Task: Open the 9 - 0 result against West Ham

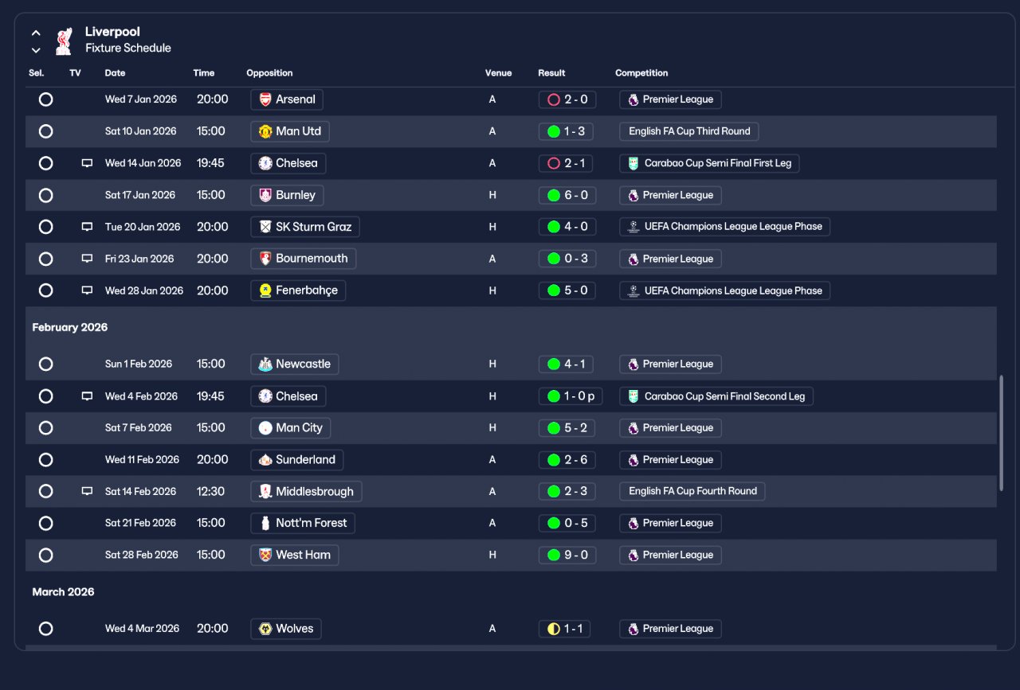Action: 567,555
